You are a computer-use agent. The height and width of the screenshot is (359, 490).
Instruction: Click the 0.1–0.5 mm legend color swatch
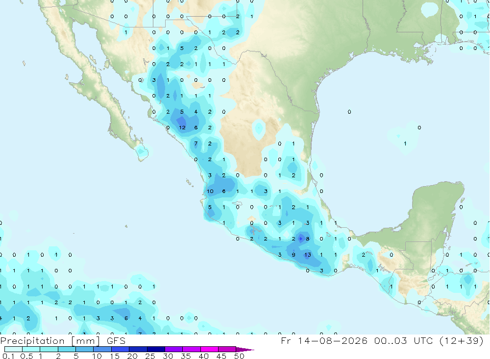[13, 349]
